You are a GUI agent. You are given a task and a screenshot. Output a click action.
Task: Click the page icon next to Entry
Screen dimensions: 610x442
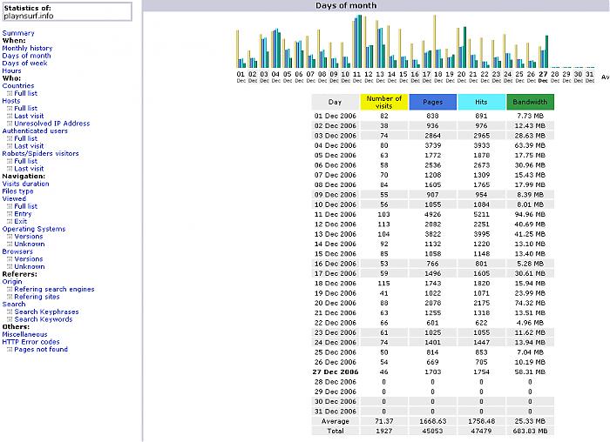10,214
